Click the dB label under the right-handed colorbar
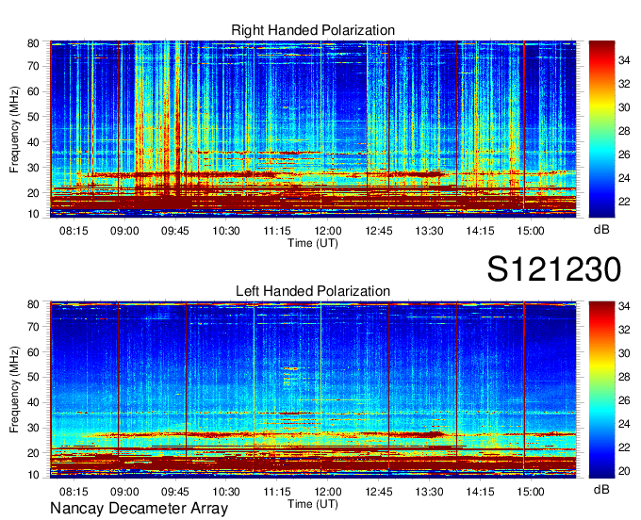Image resolution: width=641 pixels, height=520 pixels. coord(601,230)
